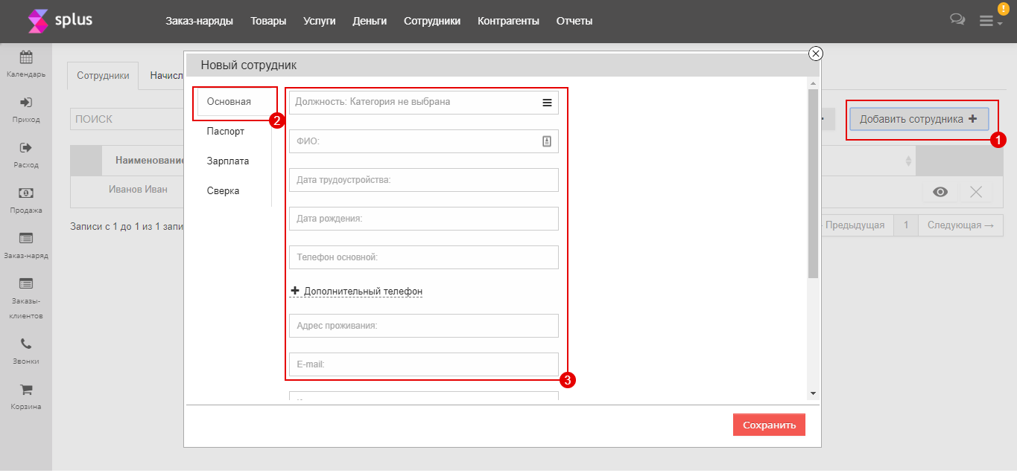This screenshot has width=1017, height=473.
Task: Click the dialog's vertical scrollbar down arrow
Action: [x=813, y=393]
